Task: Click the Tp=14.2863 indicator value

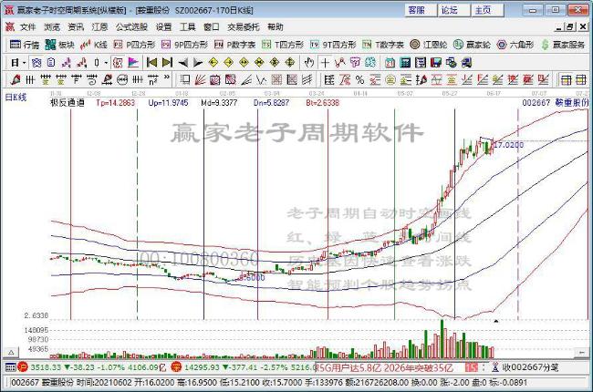Action: (x=115, y=102)
